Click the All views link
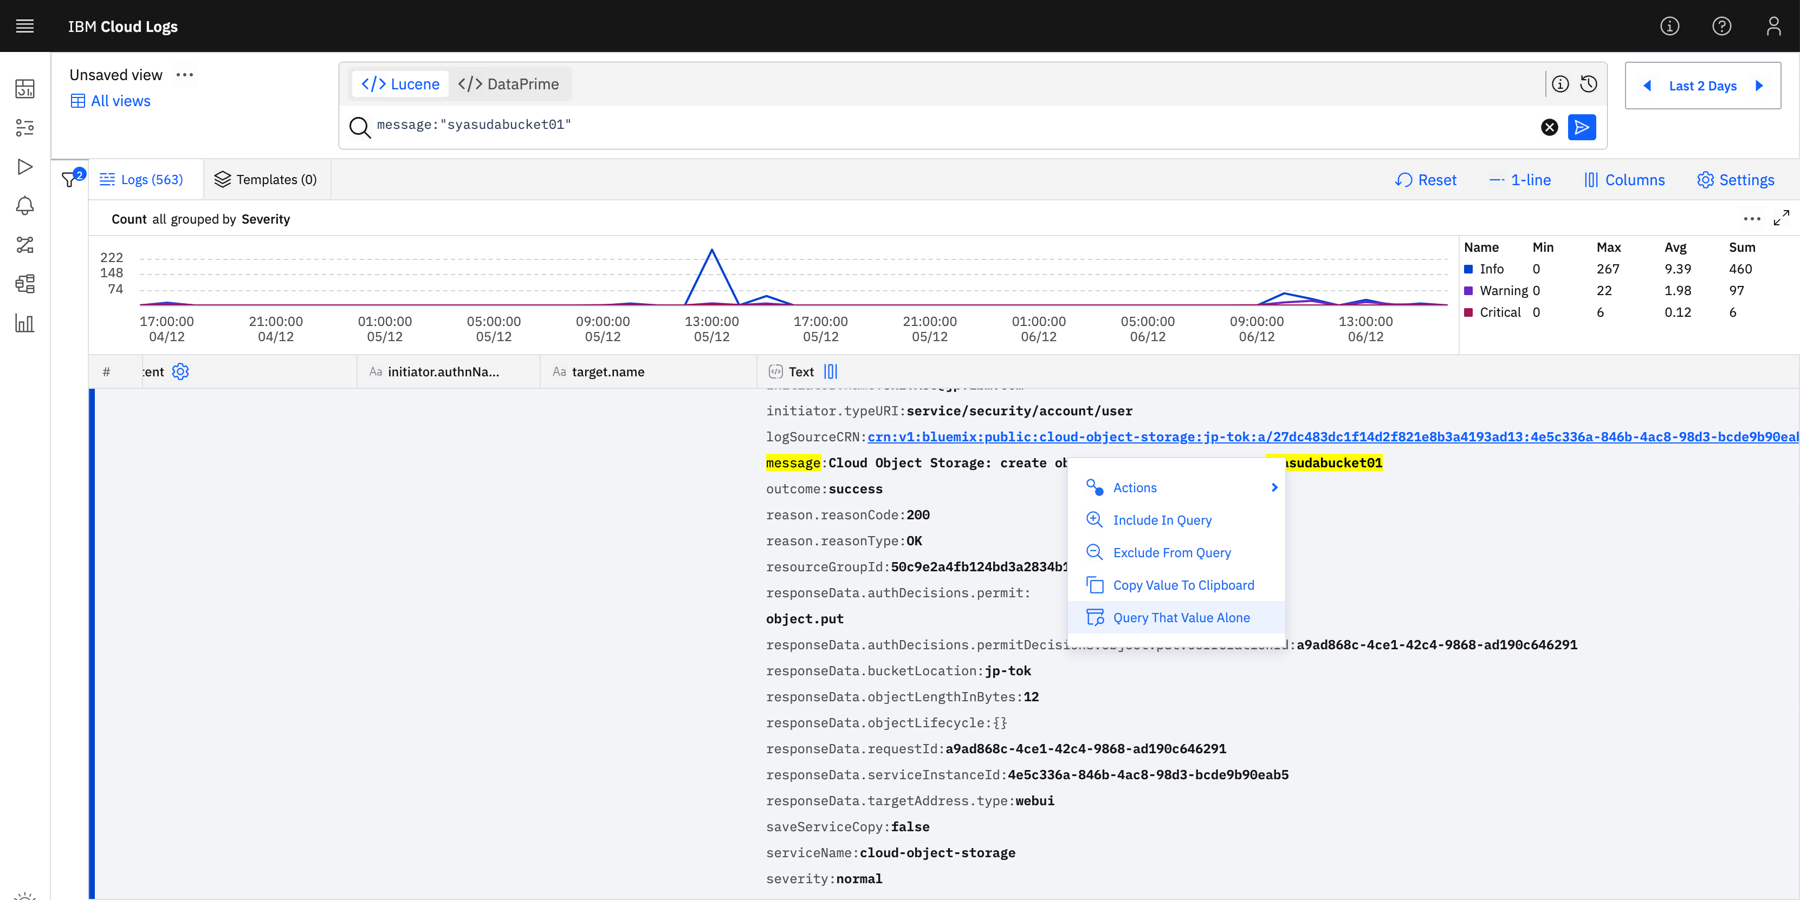1800x900 pixels. [120, 101]
